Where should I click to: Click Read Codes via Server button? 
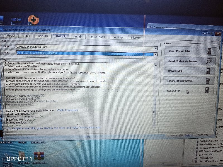click(190, 61)
